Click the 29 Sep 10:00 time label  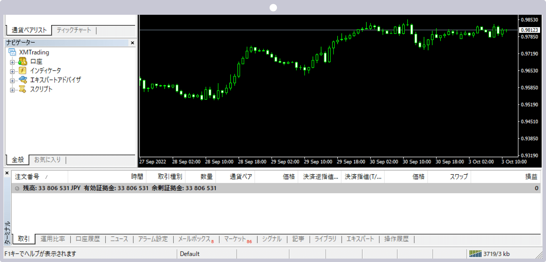click(318, 162)
